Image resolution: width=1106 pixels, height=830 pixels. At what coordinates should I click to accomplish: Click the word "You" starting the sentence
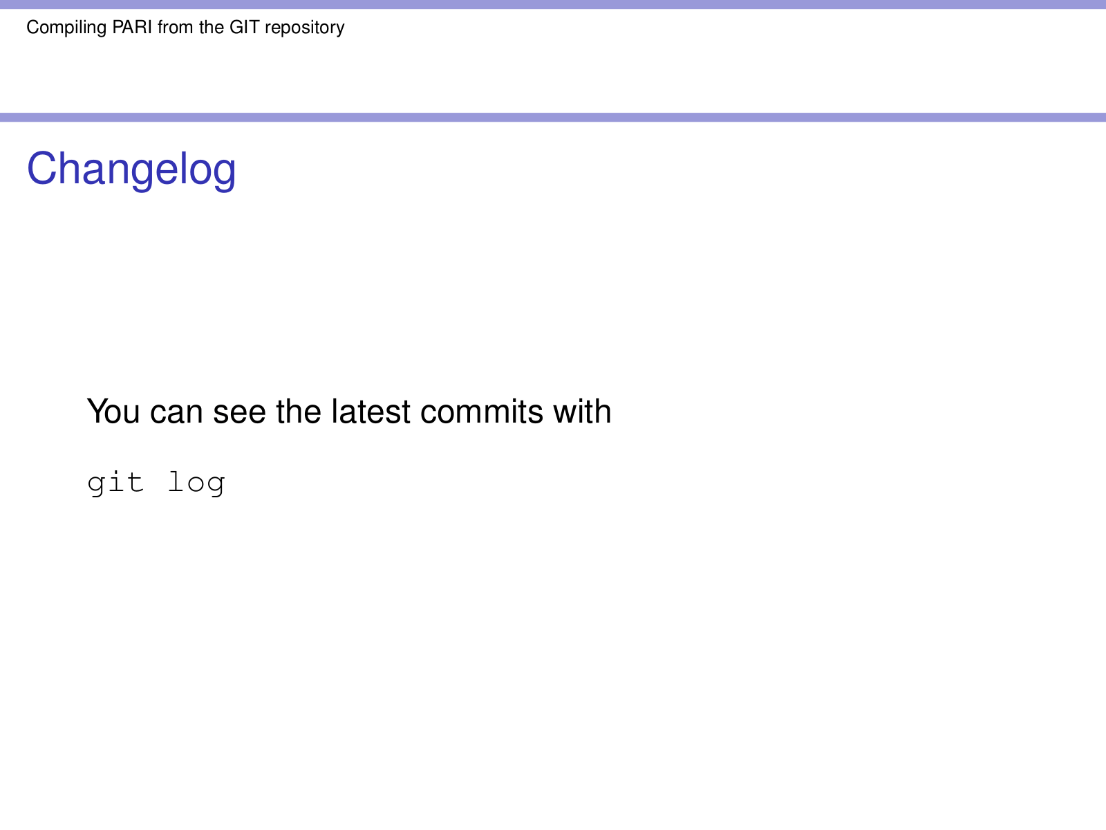[x=113, y=412]
